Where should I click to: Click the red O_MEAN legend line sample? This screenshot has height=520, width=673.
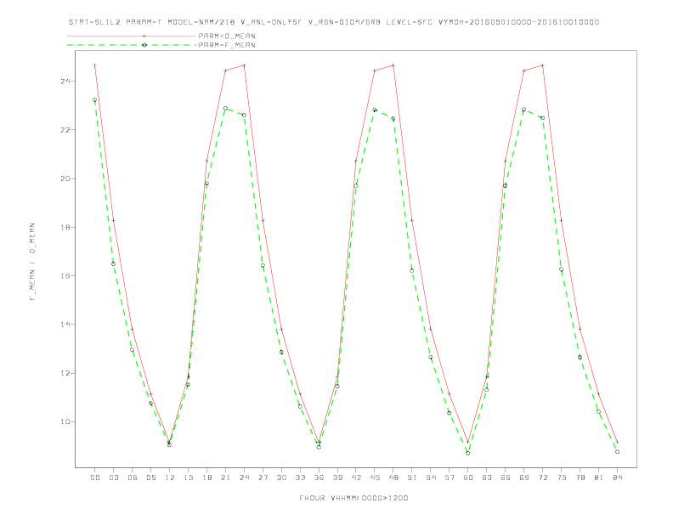pos(132,36)
